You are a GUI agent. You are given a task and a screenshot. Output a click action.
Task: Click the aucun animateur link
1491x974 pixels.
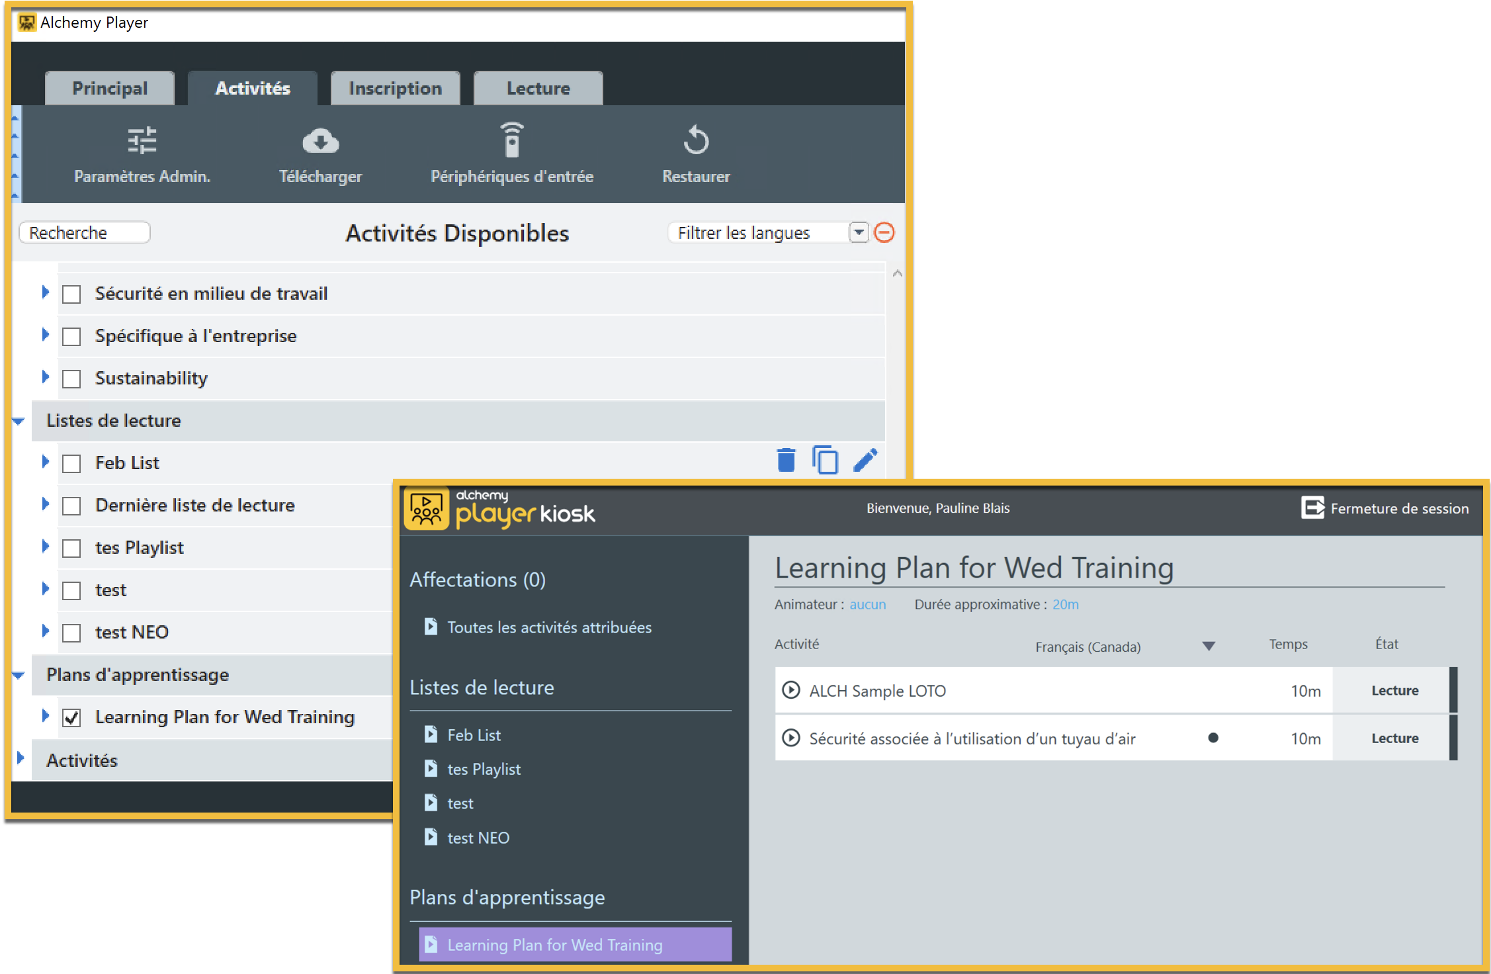(x=867, y=604)
